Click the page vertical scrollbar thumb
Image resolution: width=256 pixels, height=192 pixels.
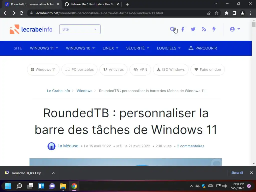click(x=254, y=25)
